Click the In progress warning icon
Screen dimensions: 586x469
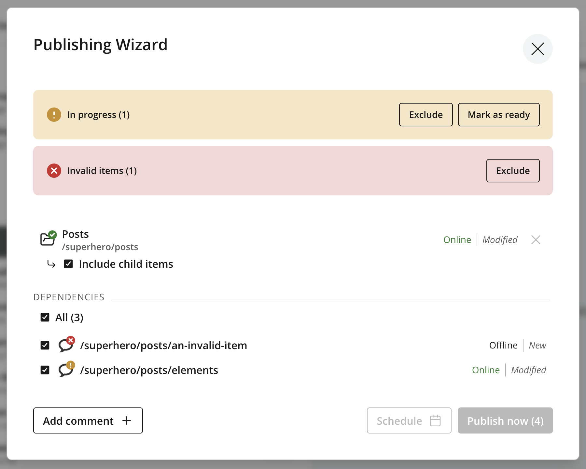(x=54, y=115)
